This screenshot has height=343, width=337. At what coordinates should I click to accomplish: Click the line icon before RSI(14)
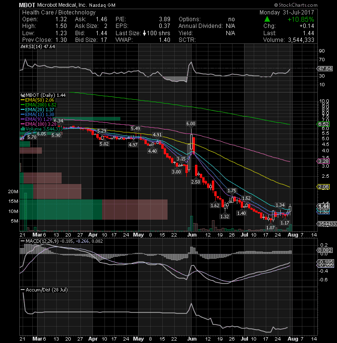22,47
